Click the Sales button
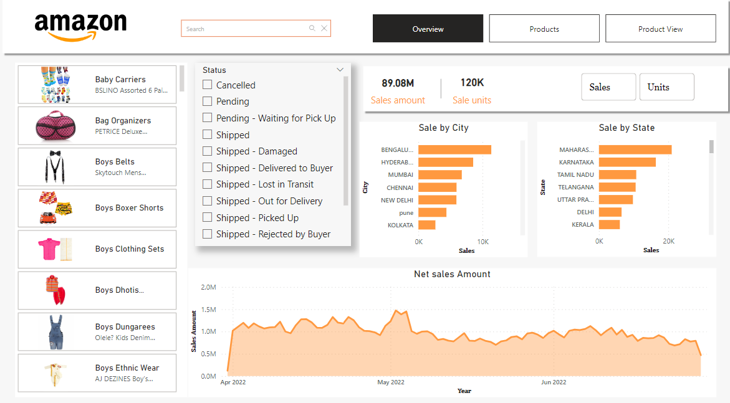This screenshot has height=403, width=730. pos(608,87)
